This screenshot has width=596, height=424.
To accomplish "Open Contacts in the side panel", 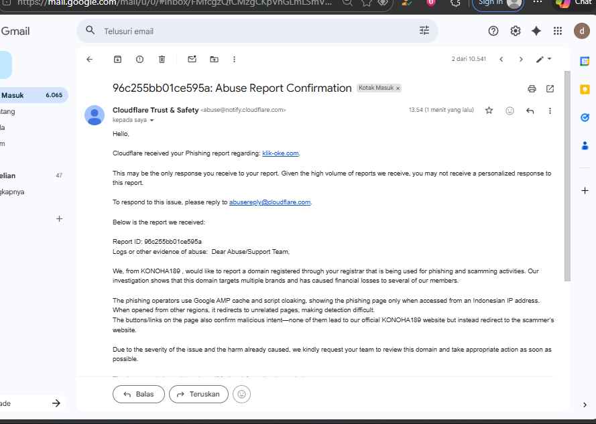I will [585, 145].
